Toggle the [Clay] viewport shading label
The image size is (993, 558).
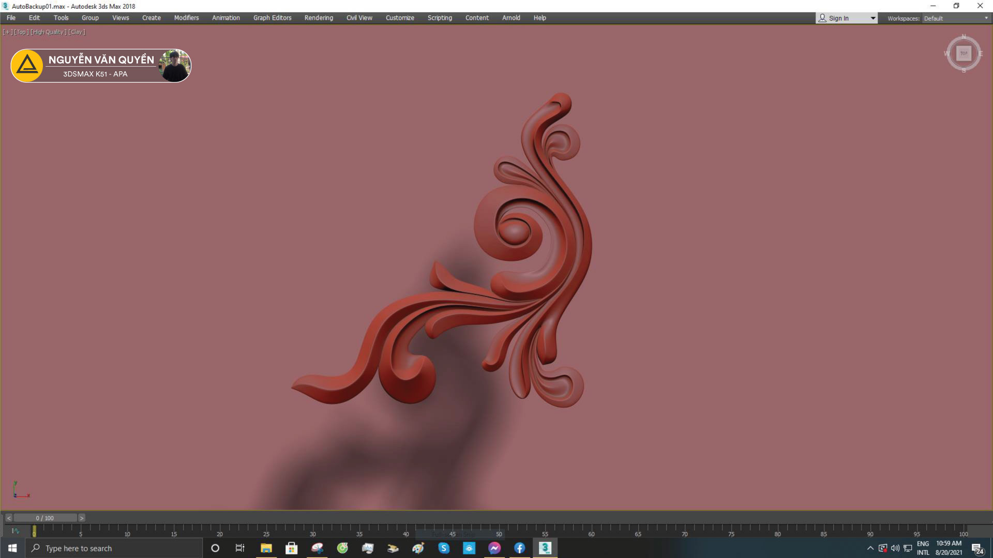coord(77,32)
